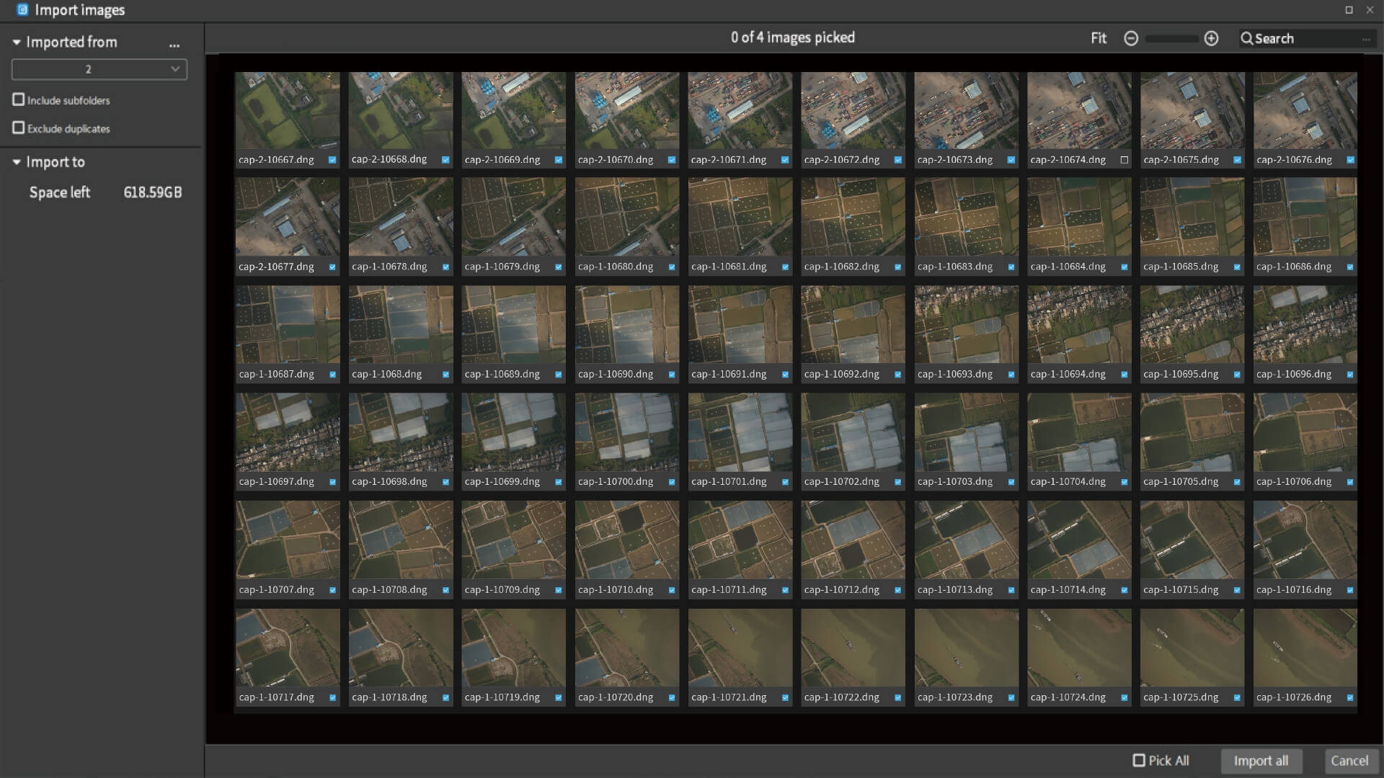Click Fit to fit thumbnails to view
The height and width of the screenshot is (778, 1384).
click(x=1098, y=38)
